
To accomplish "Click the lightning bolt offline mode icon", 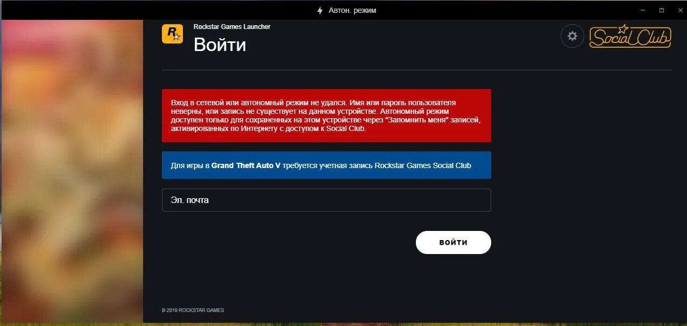I will (320, 10).
